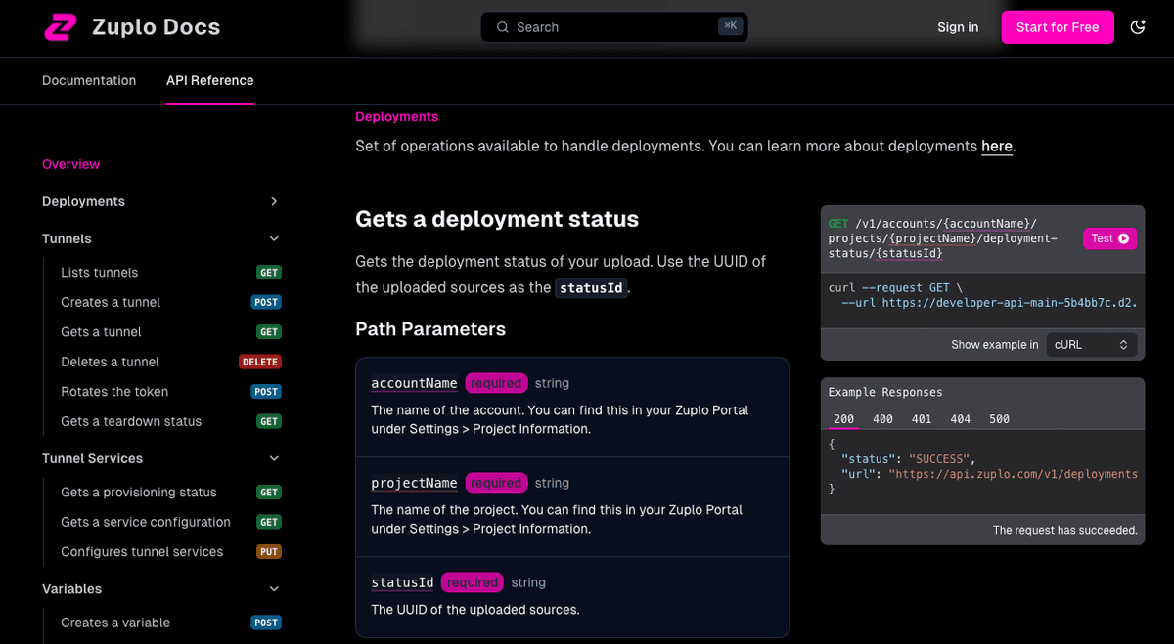The width and height of the screenshot is (1174, 644).
Task: Open the deployments 'here' link
Action: point(996,146)
